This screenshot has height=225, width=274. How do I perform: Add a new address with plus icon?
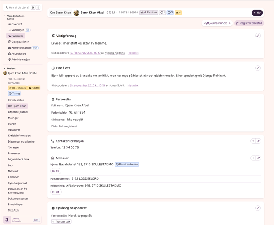tap(253, 158)
